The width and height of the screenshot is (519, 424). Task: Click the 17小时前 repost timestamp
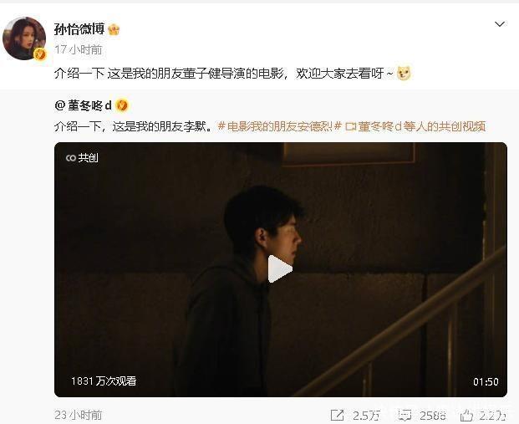click(x=78, y=49)
